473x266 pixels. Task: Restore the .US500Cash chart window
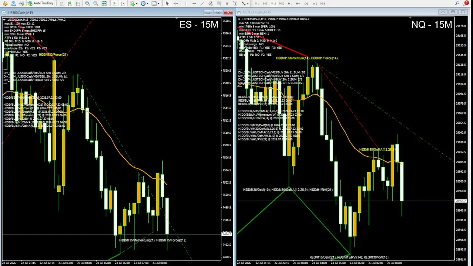[218, 13]
